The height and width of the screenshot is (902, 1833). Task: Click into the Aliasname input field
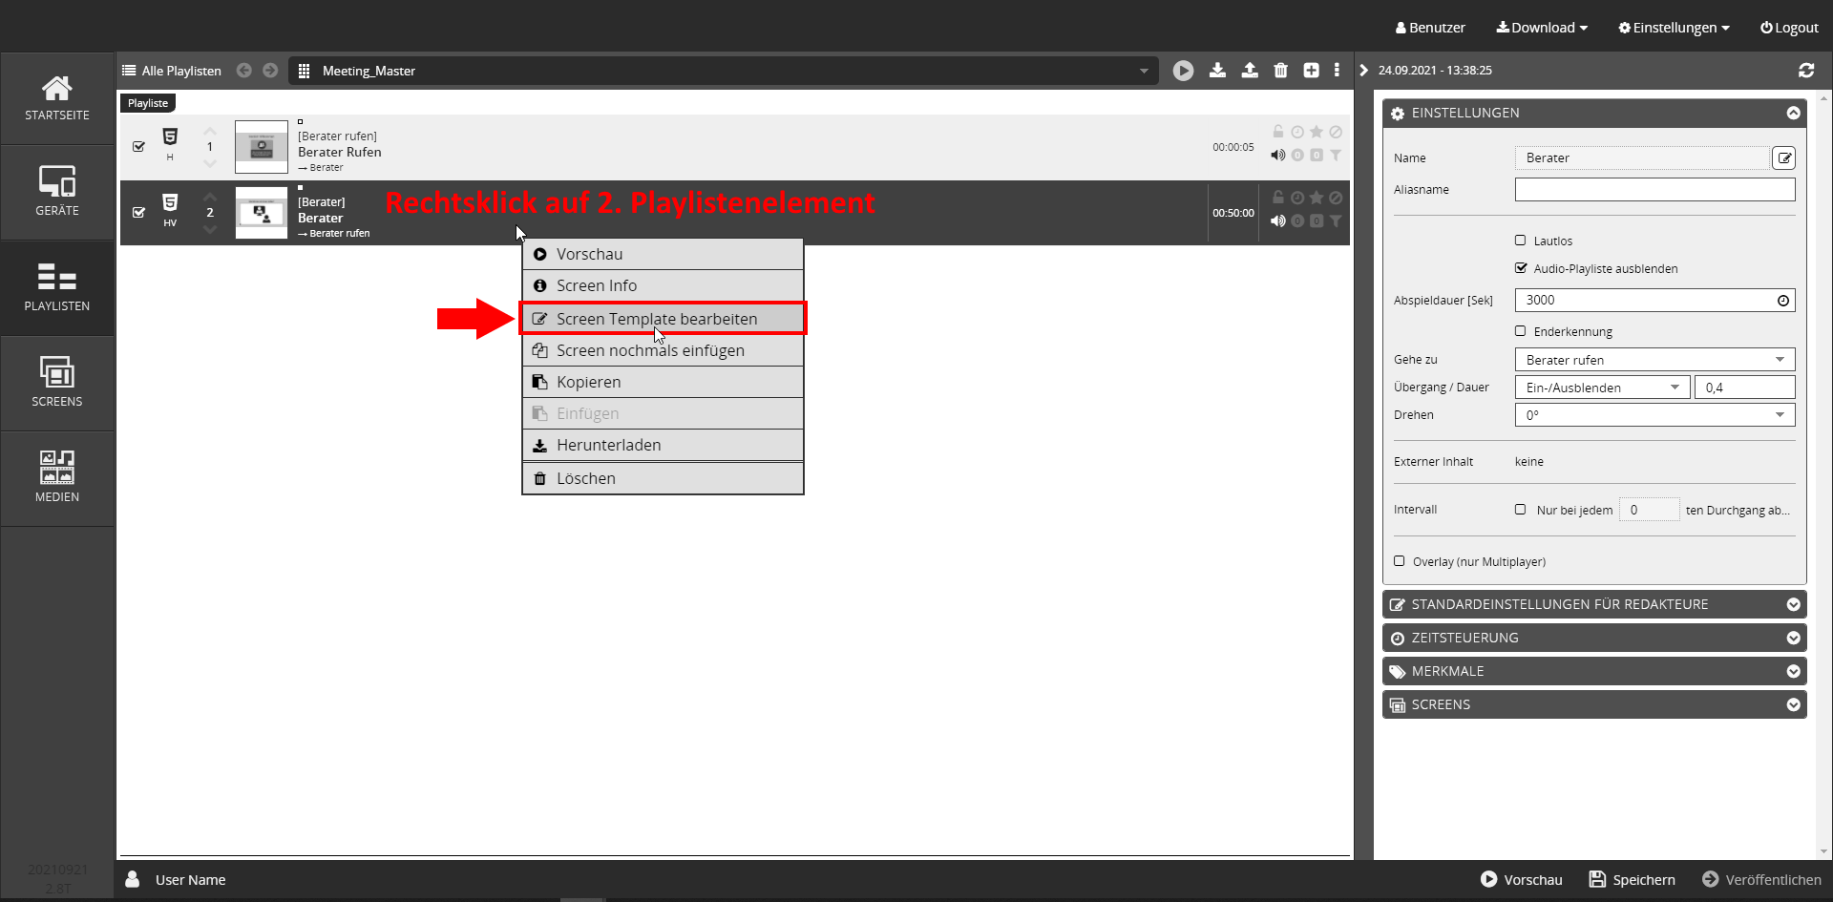[1654, 190]
